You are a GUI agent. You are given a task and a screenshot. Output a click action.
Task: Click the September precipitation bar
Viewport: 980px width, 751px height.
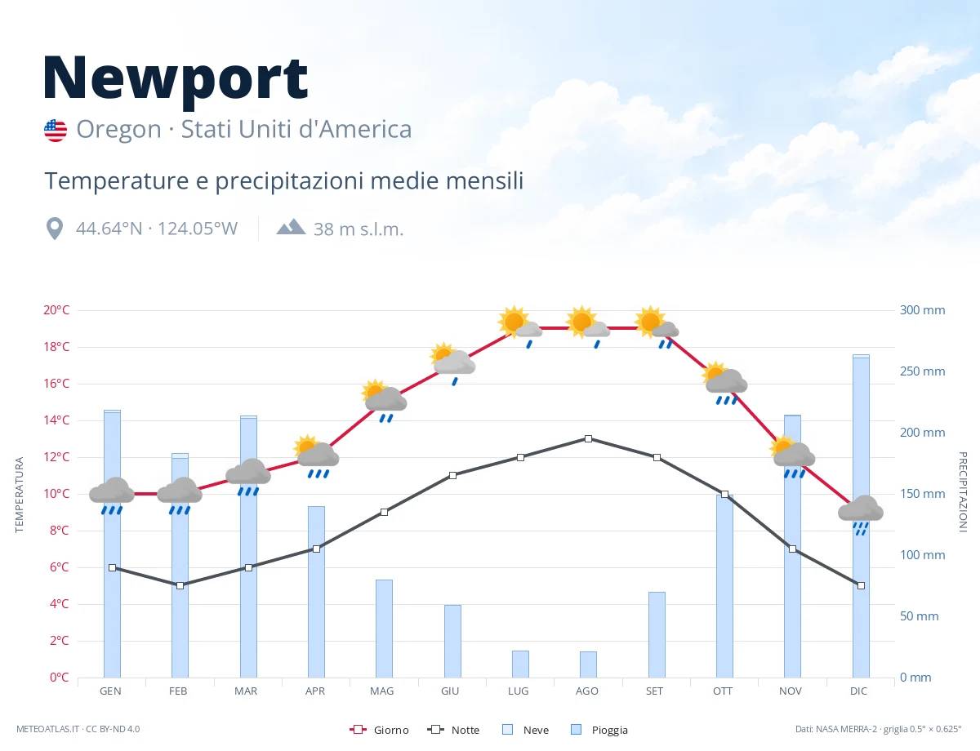pyautogui.click(x=657, y=634)
